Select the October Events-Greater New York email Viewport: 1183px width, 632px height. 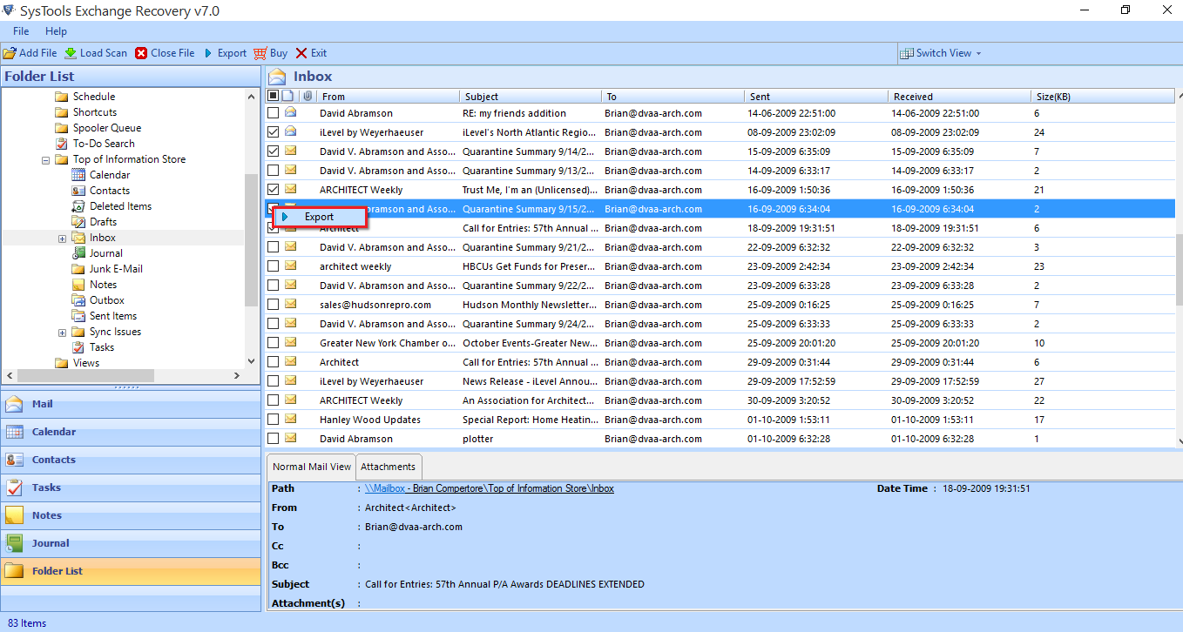(720, 343)
